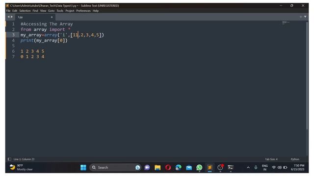Image resolution: width=314 pixels, height=176 pixels.
Task: Toggle the side bar icon in status bar
Action: (9, 159)
